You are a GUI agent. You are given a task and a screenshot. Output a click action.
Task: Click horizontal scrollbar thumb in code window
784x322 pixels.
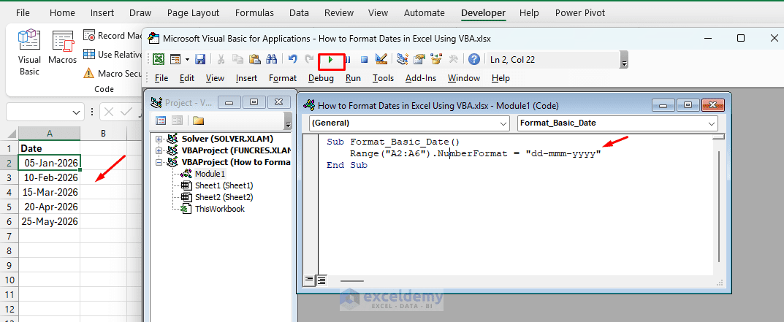pos(351,280)
